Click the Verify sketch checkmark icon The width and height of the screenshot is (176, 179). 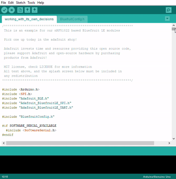click(4, 10)
